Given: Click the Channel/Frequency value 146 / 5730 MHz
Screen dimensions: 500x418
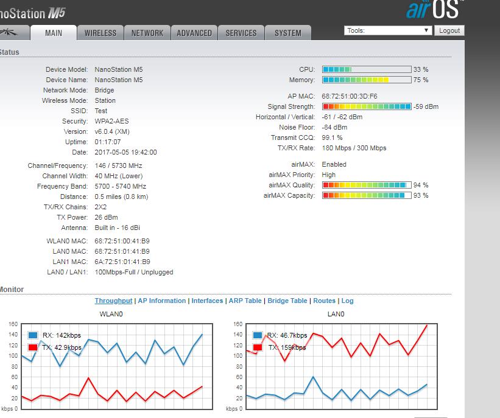Looking at the screenshot, I should pos(118,165).
